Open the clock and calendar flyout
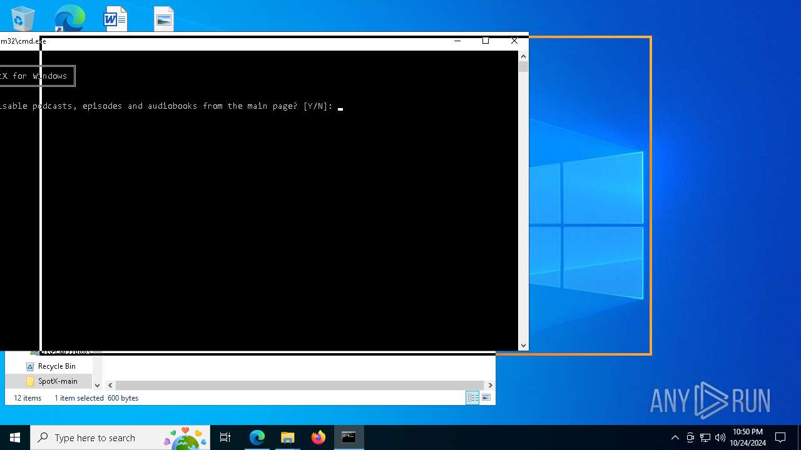Viewport: 801px width, 450px height. coord(748,437)
